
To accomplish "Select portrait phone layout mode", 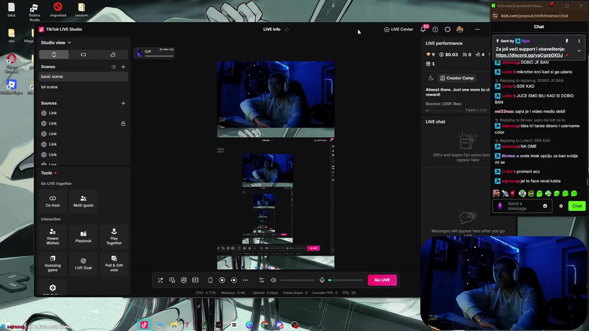I will tap(54, 55).
